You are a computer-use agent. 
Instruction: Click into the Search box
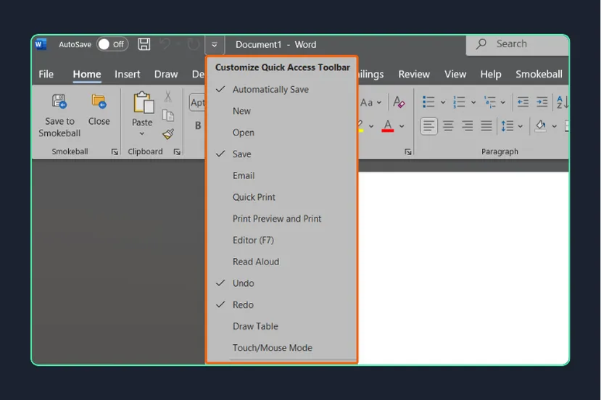(x=518, y=44)
